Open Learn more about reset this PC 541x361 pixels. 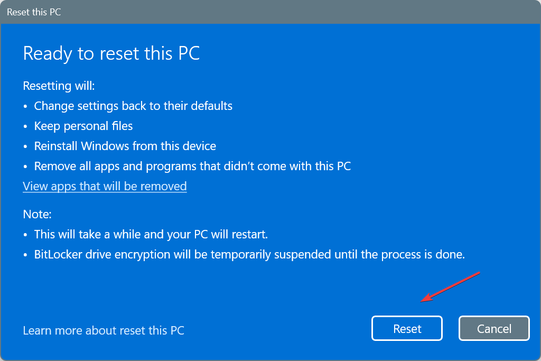coord(104,330)
